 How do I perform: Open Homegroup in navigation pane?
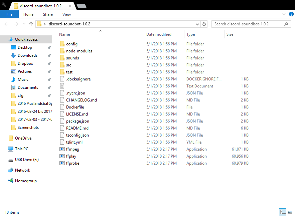[x=26, y=181]
